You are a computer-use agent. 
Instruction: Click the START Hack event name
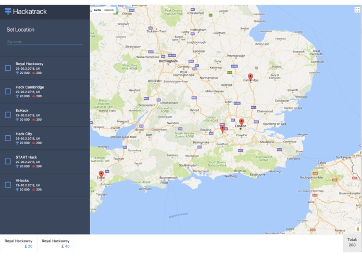pos(27,157)
